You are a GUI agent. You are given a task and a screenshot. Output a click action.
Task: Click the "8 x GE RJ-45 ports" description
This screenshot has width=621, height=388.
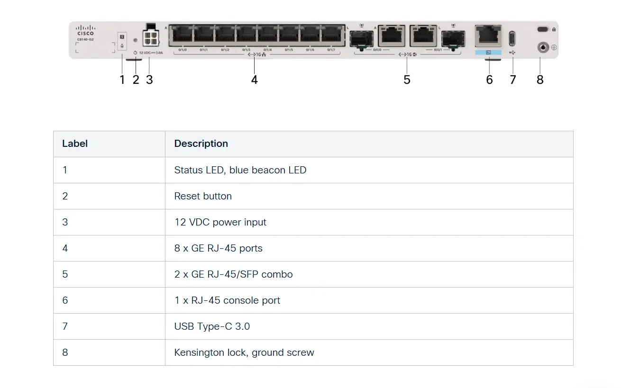click(x=218, y=248)
